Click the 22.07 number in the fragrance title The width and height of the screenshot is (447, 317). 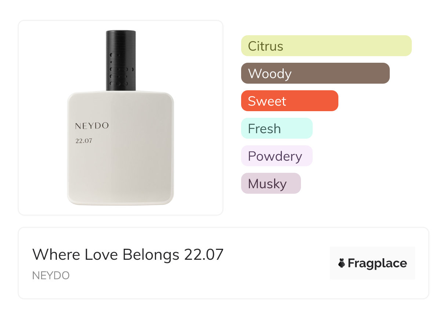[x=204, y=255]
